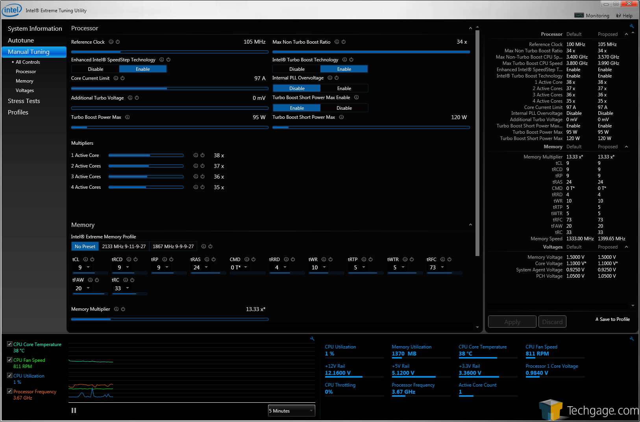Open the tRAS value dropdown
This screenshot has width=640, height=422.
click(206, 267)
